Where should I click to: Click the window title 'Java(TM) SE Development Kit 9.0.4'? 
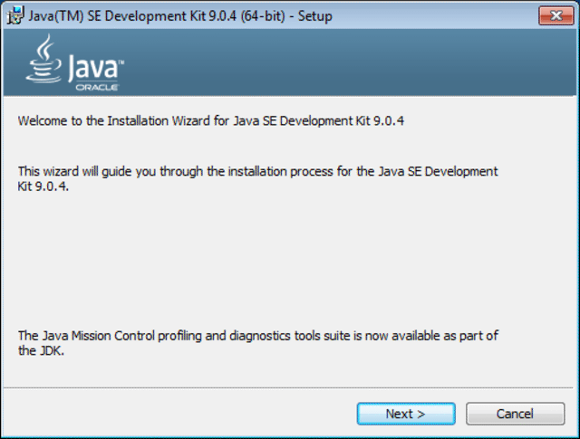180,16
